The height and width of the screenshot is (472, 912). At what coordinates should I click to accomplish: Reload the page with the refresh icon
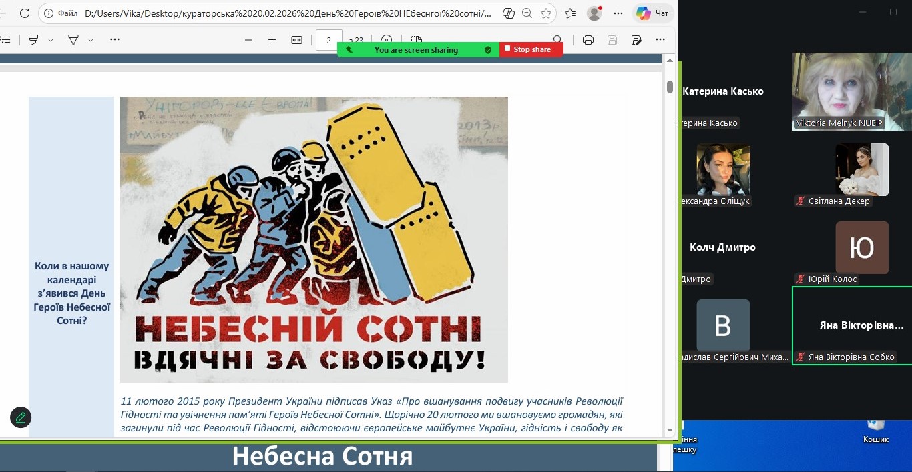pyautogui.click(x=25, y=13)
